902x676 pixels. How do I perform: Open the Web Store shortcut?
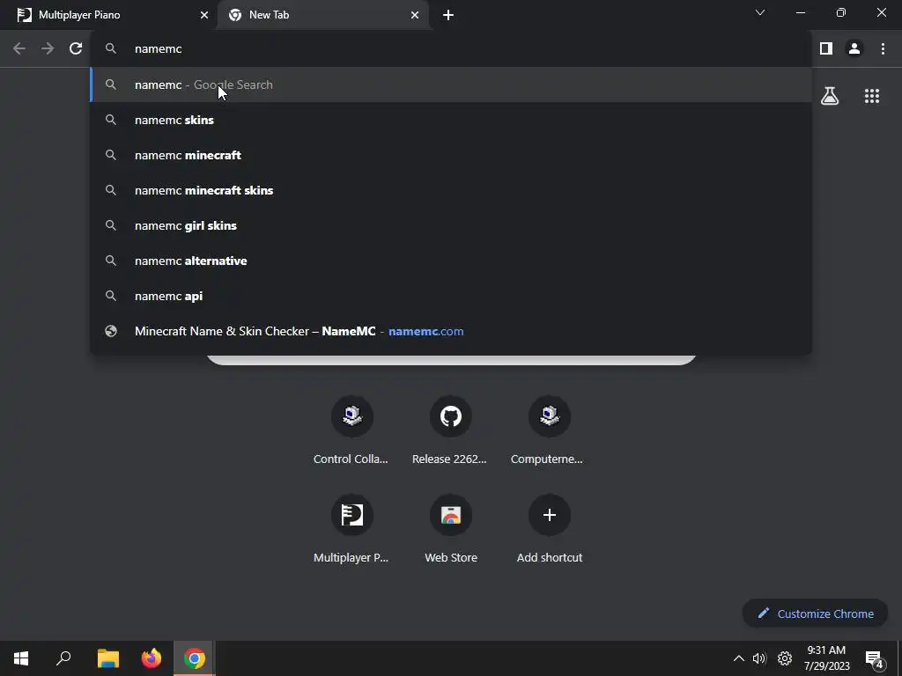pos(450,529)
